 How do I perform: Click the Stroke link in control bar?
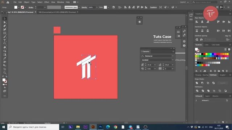(31, 7)
